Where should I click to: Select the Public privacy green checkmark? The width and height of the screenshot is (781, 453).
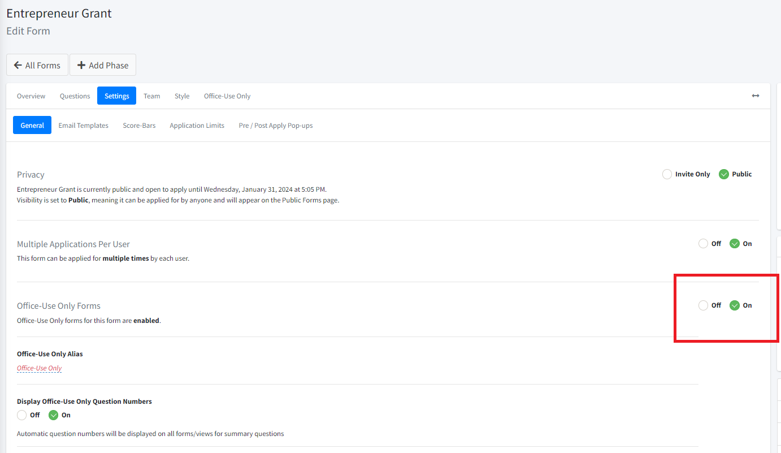point(724,174)
